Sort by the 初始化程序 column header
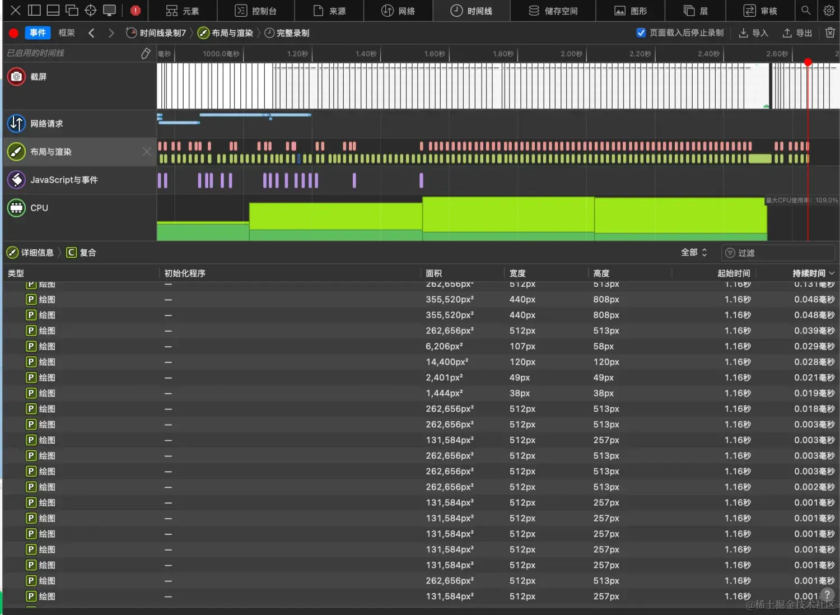The height and width of the screenshot is (615, 840). point(290,273)
